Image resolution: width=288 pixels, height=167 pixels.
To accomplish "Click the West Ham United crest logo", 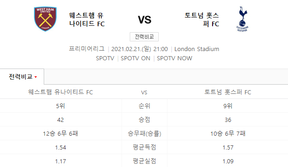I will [x=45, y=19].
